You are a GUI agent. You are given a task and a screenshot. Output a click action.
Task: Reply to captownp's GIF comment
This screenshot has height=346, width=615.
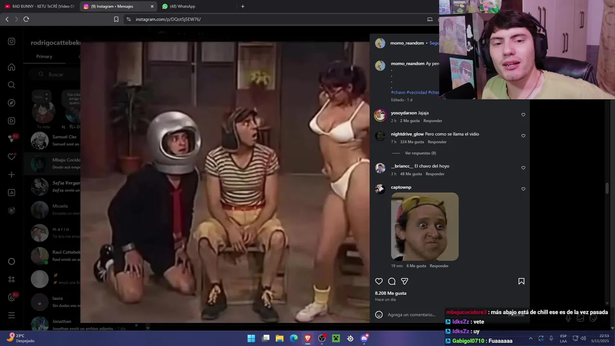439,266
